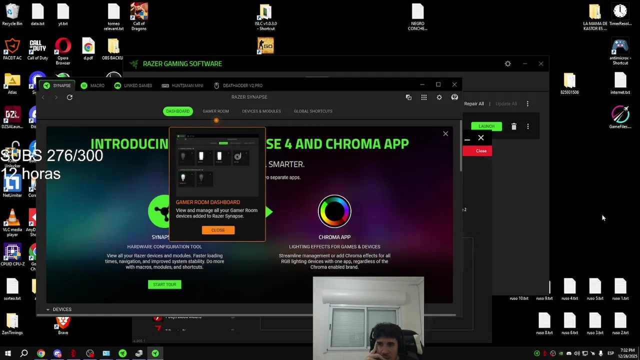Dismiss the introduction banner with X
640x360 pixels.
(445, 133)
